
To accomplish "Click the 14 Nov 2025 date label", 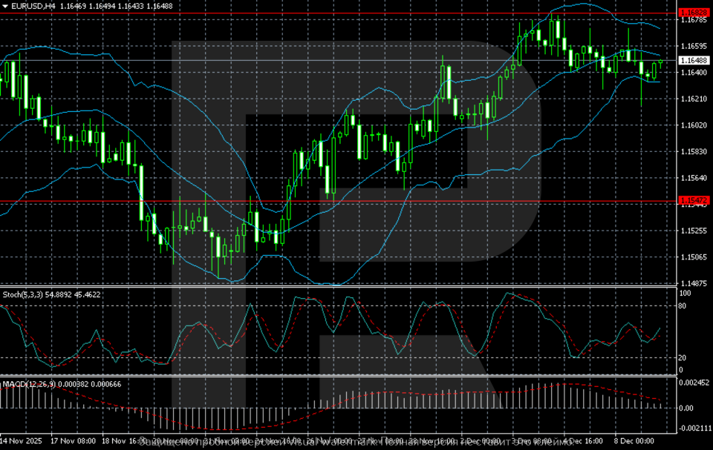I will 22,440.
